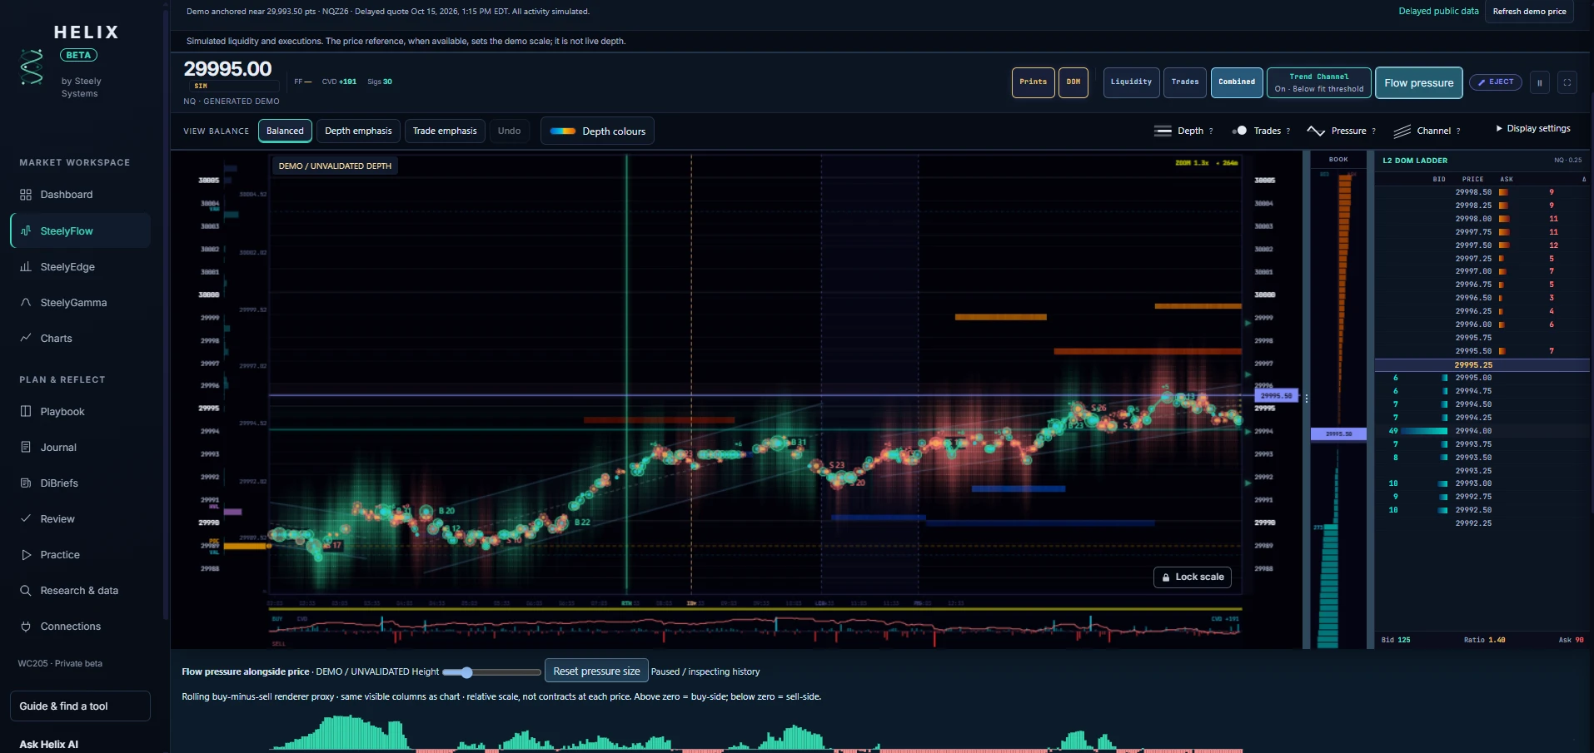This screenshot has height=753, width=1594.
Task: Click the CVD mini timeline strip
Action: (755, 629)
